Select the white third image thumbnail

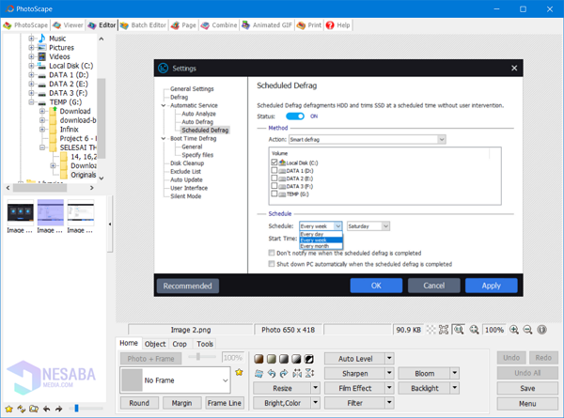(81, 213)
